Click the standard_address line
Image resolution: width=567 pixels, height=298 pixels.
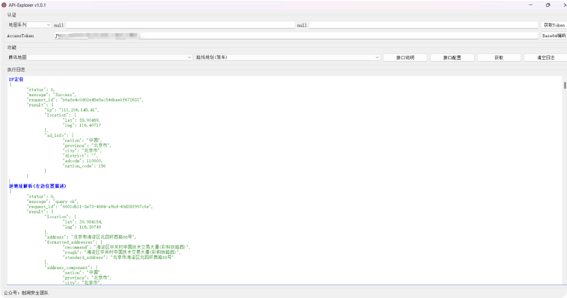(119, 257)
